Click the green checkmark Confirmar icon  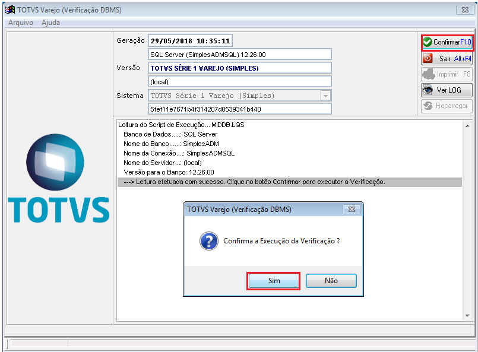[x=428, y=42]
